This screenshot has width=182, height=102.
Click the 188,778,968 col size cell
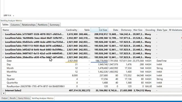point(102,61)
